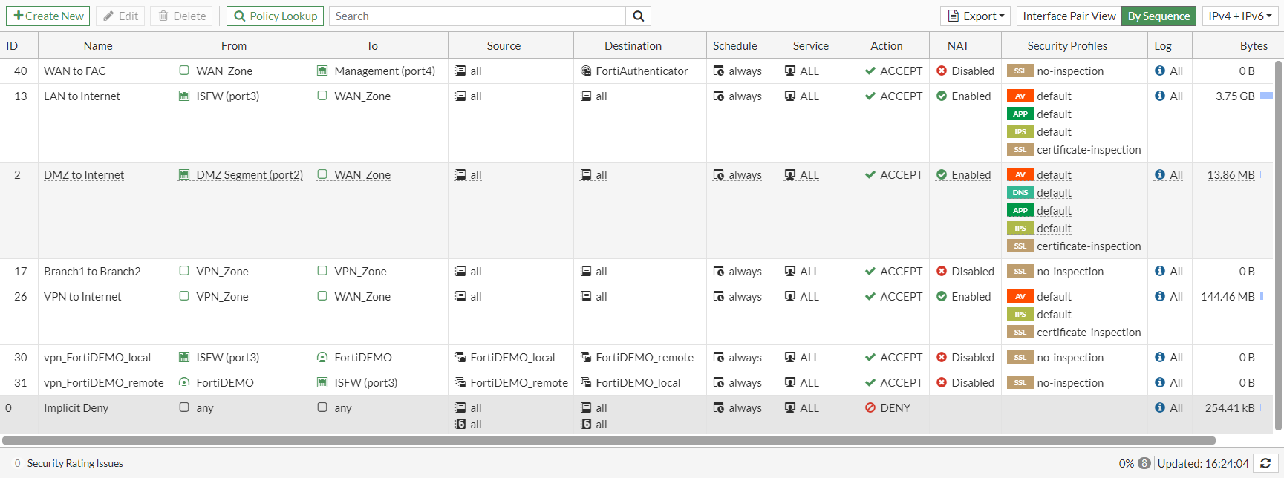This screenshot has width=1284, height=478.
Task: Click the red DENY icon on Implicit Deny
Action: [870, 408]
